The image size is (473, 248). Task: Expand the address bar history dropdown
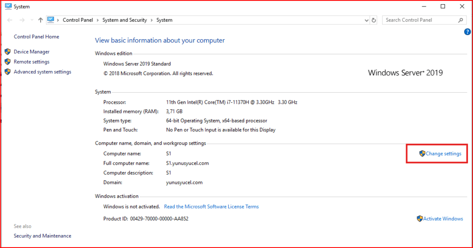366,20
